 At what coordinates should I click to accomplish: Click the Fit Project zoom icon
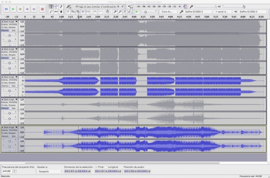130,12
